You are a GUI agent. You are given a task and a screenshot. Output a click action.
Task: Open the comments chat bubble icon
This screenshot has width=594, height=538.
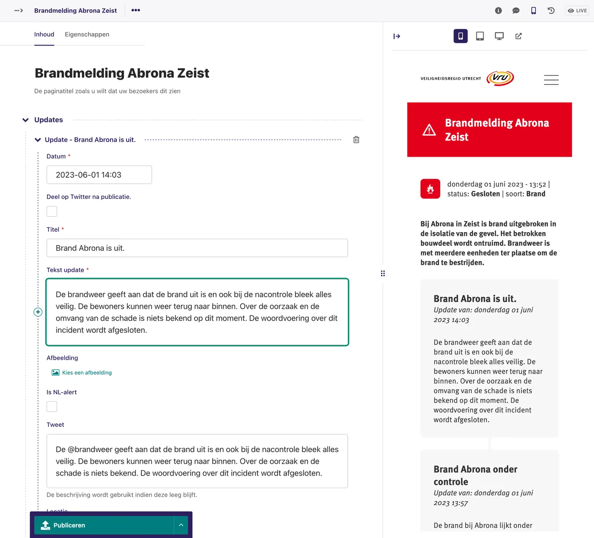(516, 11)
